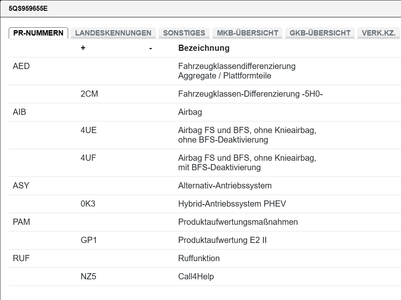Click the AED family code row

pos(21,66)
